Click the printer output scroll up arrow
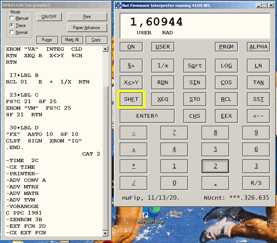This screenshot has width=277, height=243. (105, 49)
